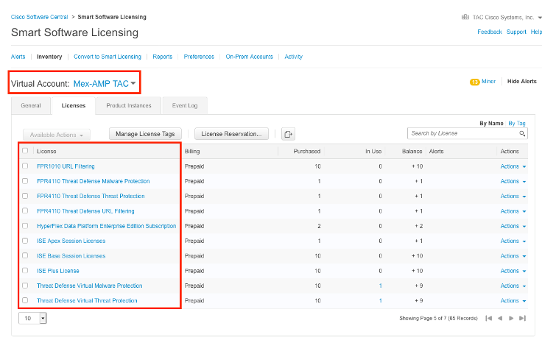The height and width of the screenshot is (343, 542).
Task: Go to first page of records
Action: (x=489, y=318)
